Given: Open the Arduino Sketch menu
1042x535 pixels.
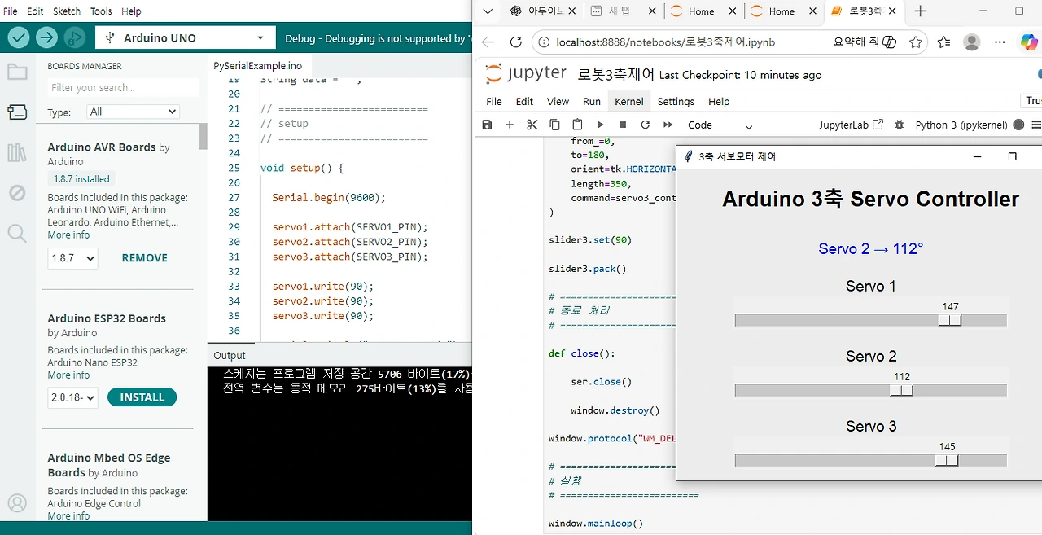Looking at the screenshot, I should [67, 11].
